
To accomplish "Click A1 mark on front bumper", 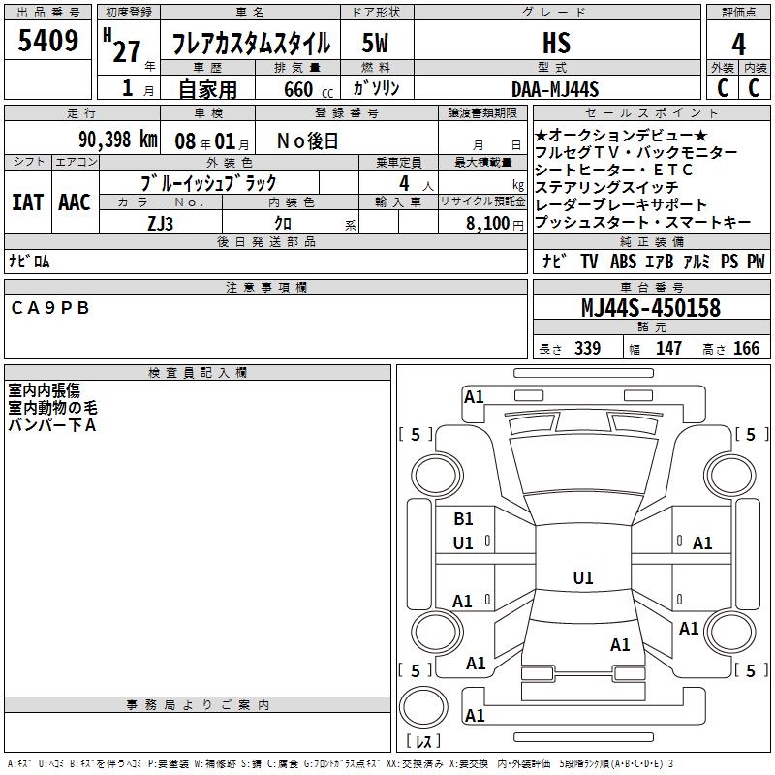I will pyautogui.click(x=474, y=397).
